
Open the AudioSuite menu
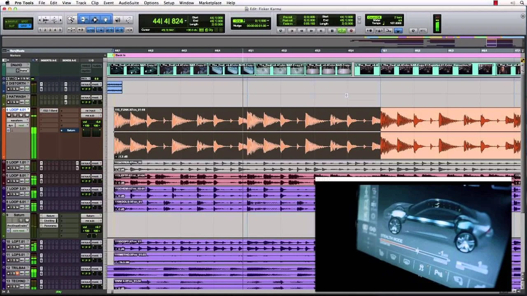pos(128,3)
